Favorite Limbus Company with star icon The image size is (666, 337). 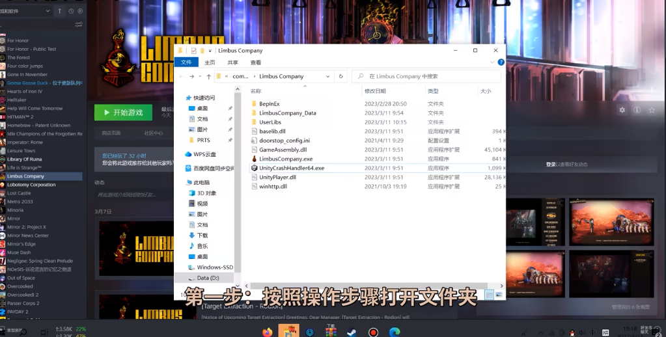coord(652,110)
